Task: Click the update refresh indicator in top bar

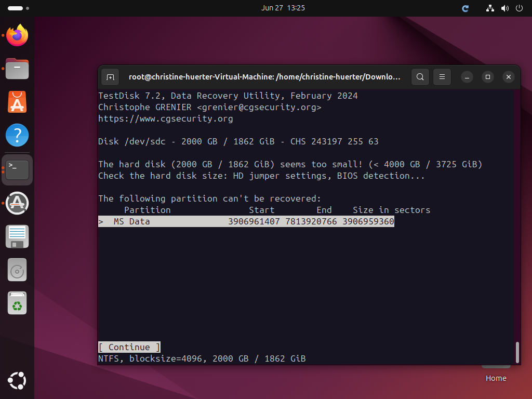Action: click(x=465, y=8)
